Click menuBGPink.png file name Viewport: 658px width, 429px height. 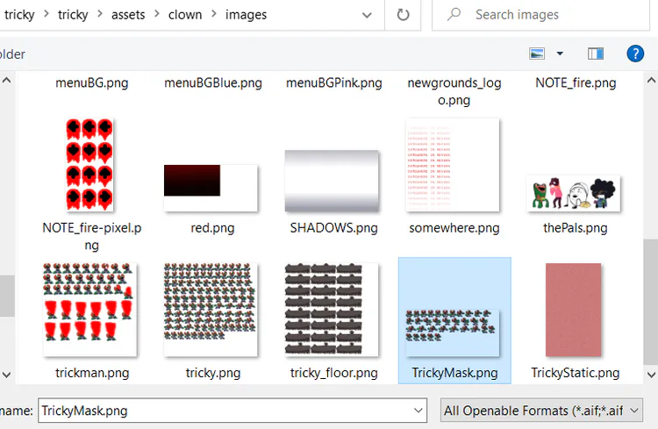[x=334, y=82]
